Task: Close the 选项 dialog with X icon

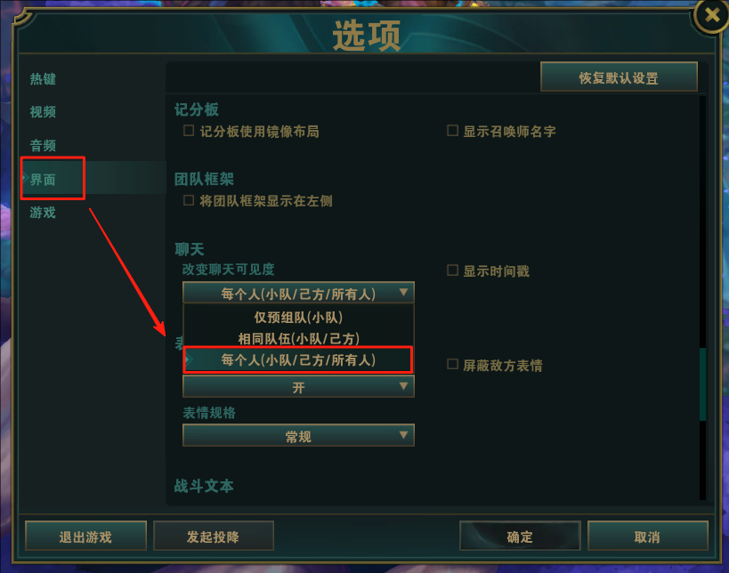Action: coord(711,16)
